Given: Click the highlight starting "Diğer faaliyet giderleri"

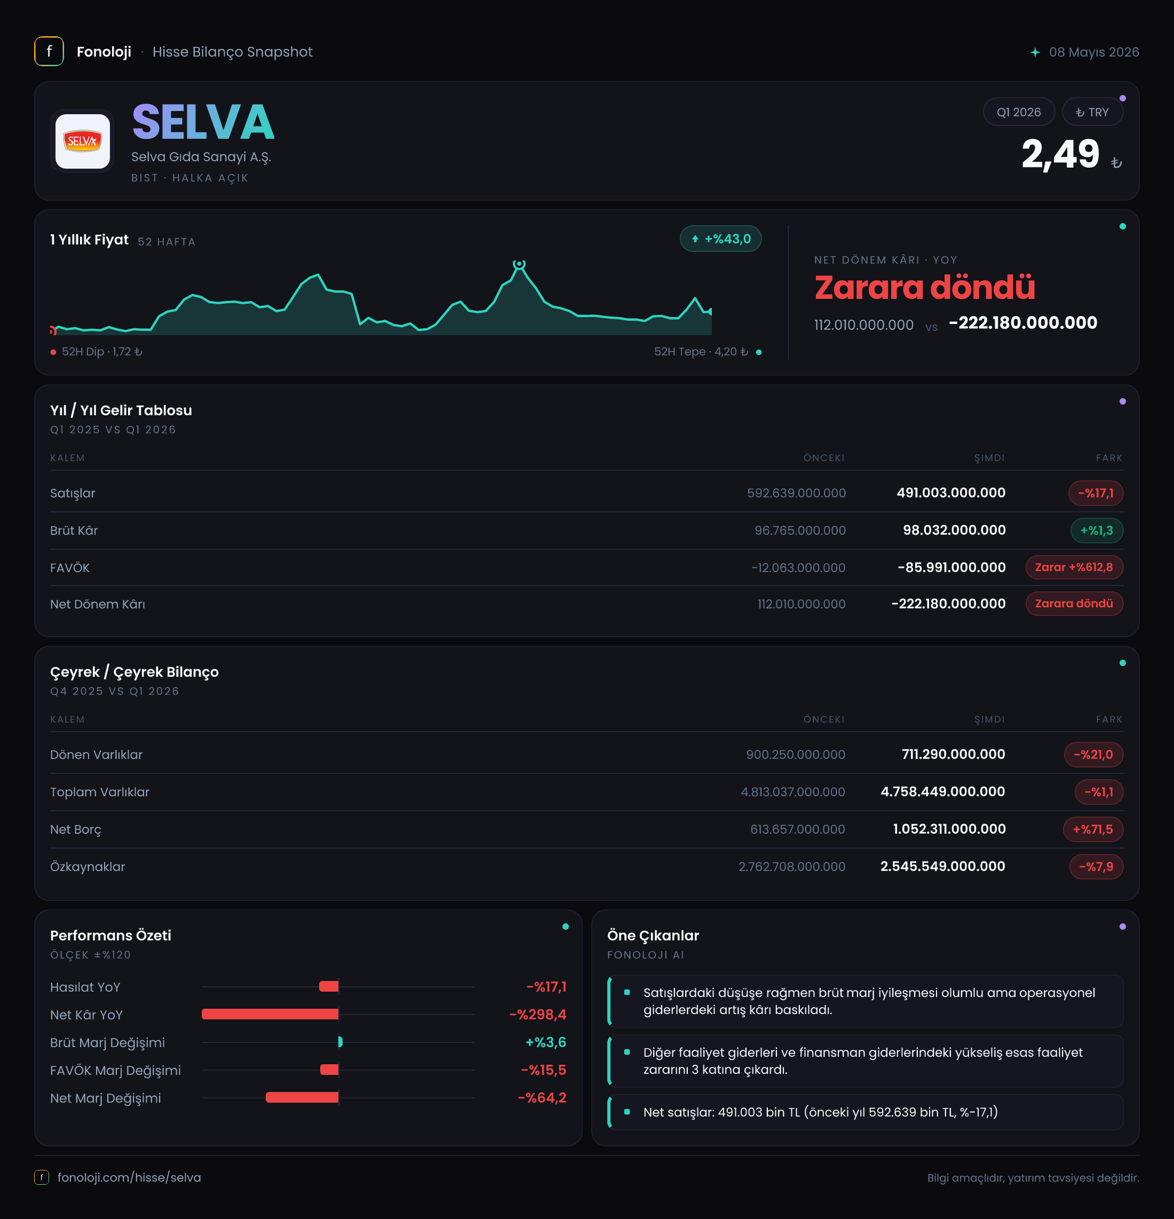Looking at the screenshot, I should (x=866, y=1061).
